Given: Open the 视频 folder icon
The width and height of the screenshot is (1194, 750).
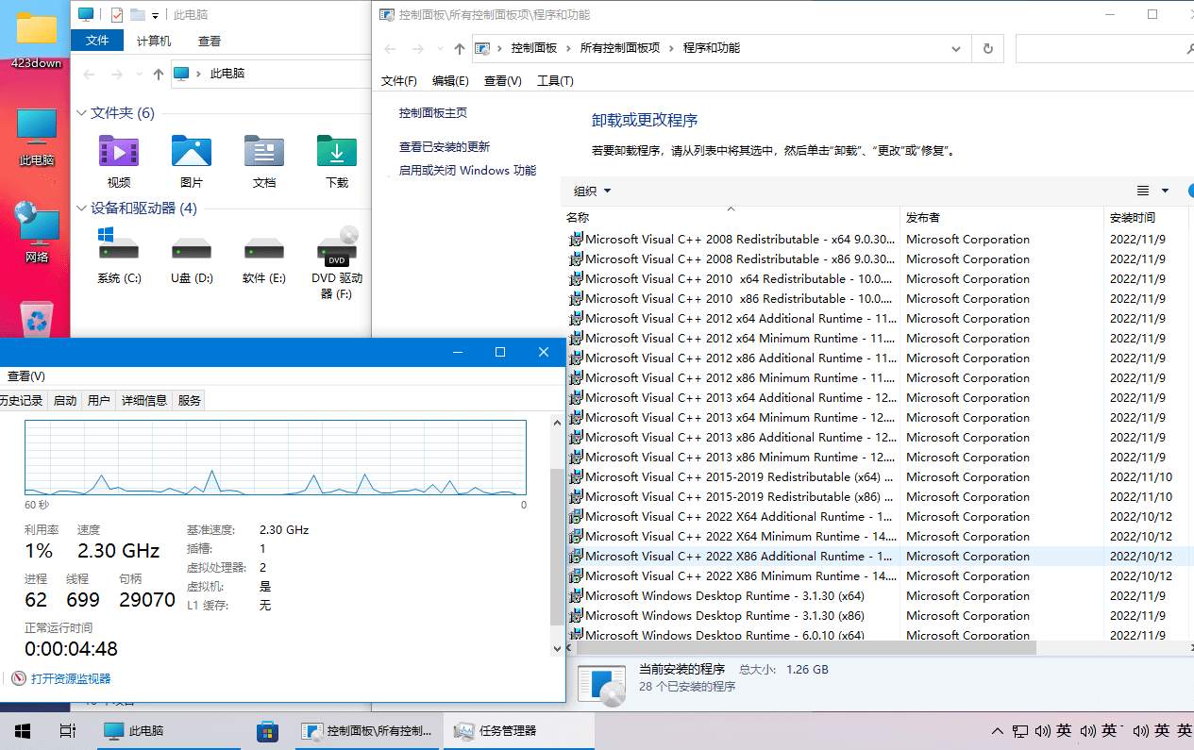Looking at the screenshot, I should coord(119,152).
